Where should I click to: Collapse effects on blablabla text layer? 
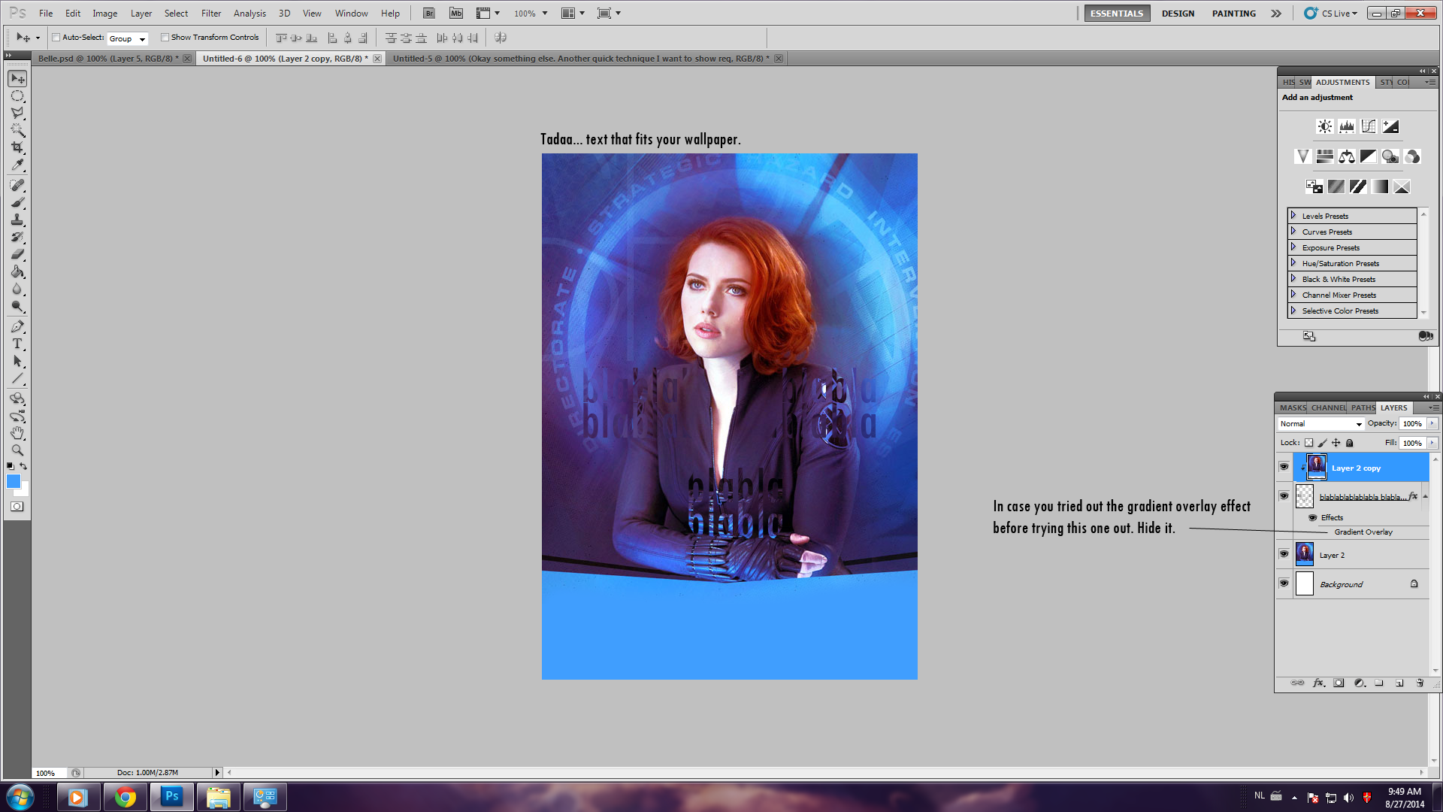pyautogui.click(x=1425, y=496)
